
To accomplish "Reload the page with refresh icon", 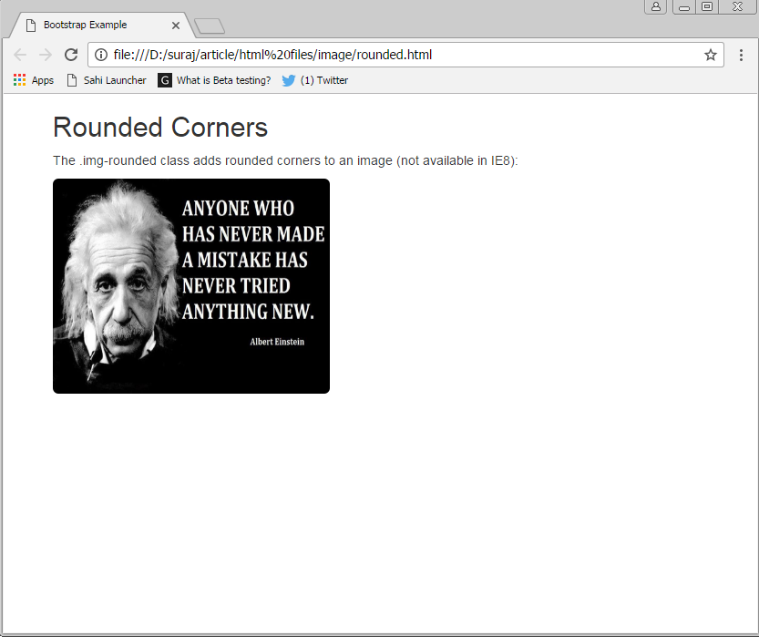I will pyautogui.click(x=71, y=55).
